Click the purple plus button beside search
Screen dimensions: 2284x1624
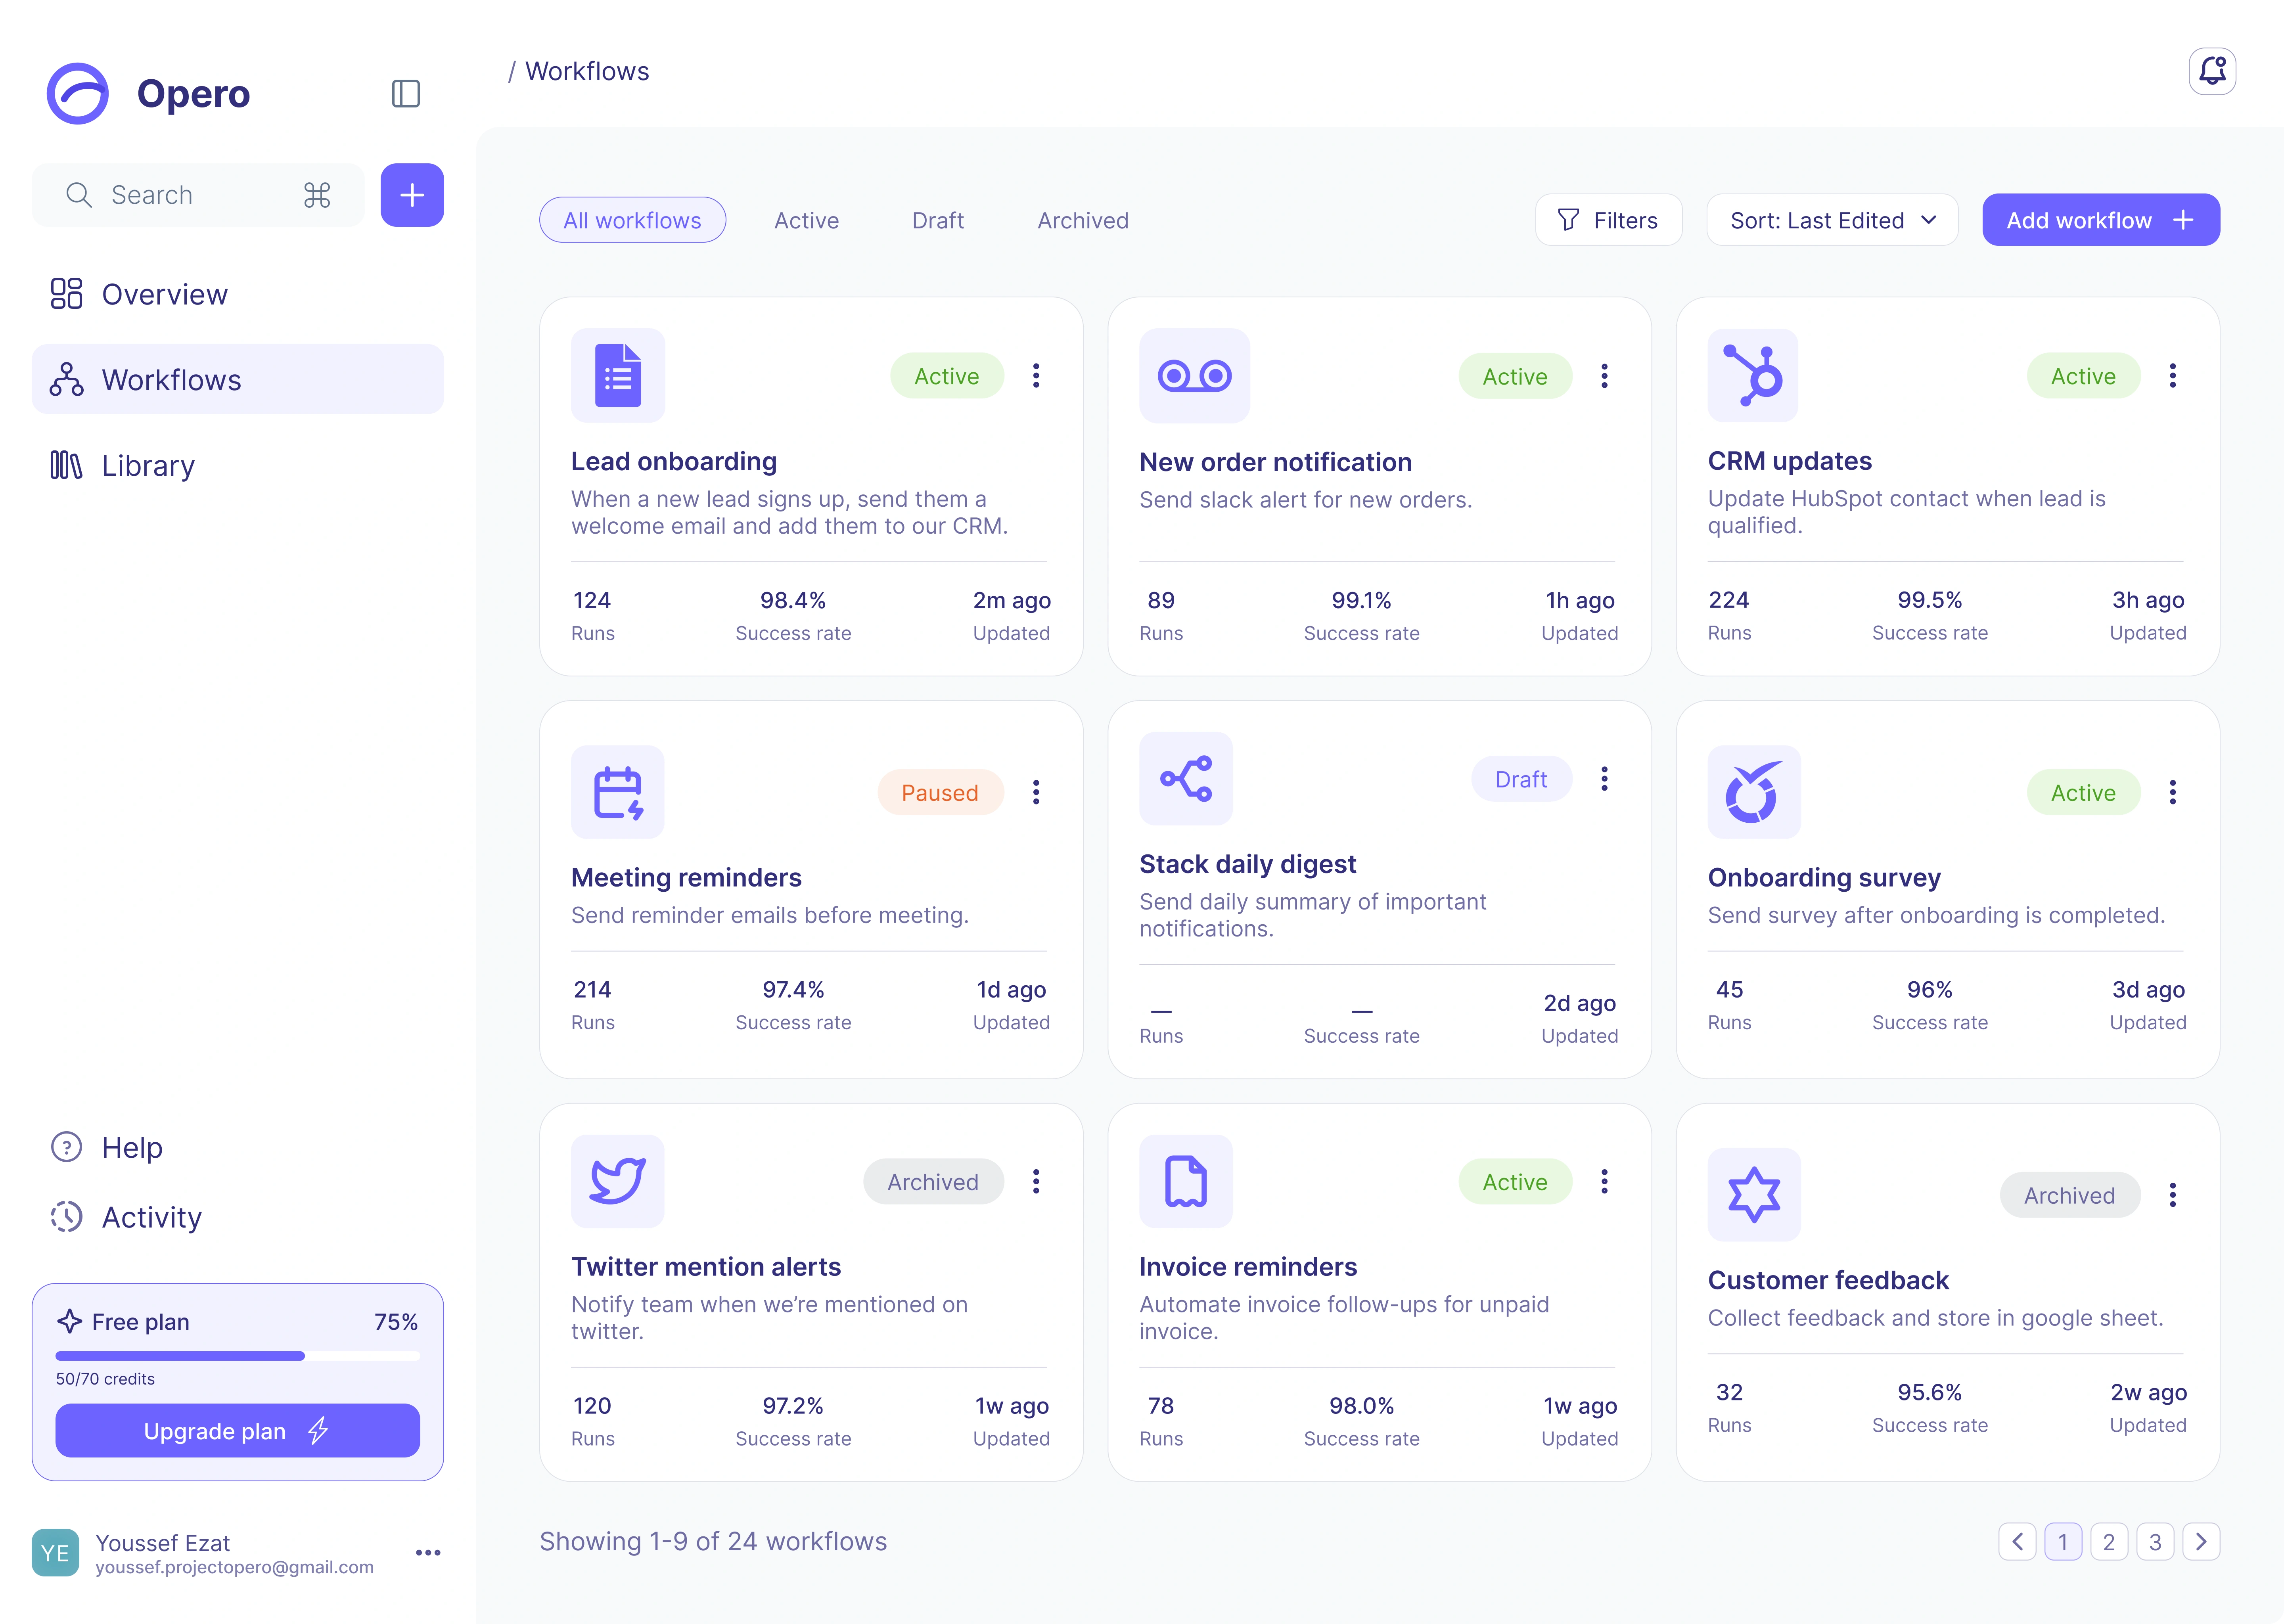[412, 195]
